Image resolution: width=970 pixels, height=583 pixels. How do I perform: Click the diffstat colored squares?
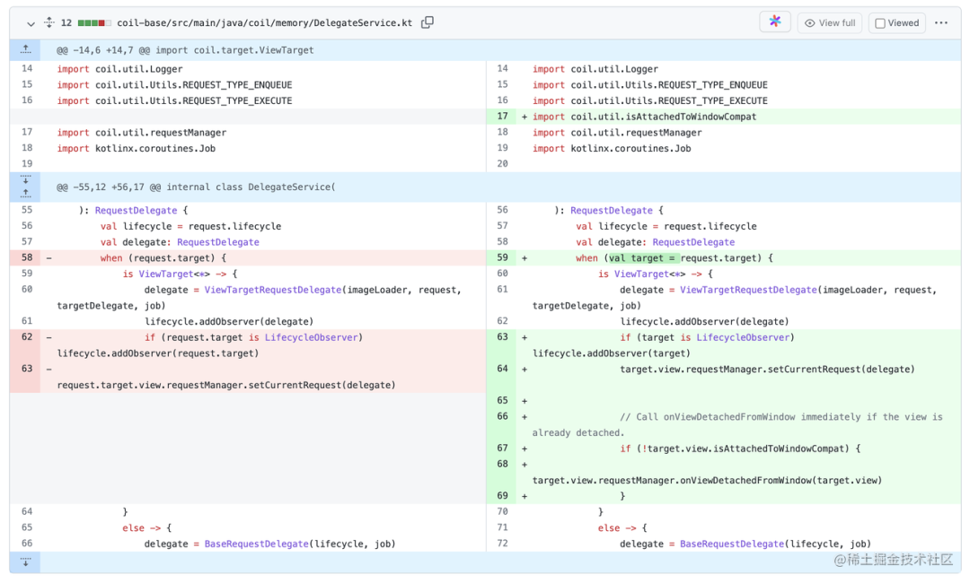click(x=94, y=22)
